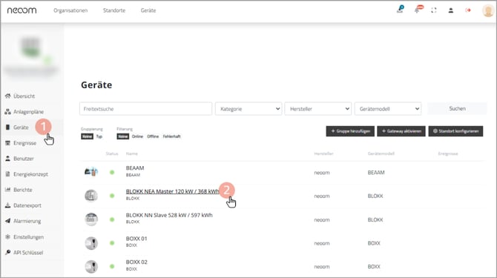Click the Benutzer person icon
This screenshot has width=497, height=278.
point(7,159)
